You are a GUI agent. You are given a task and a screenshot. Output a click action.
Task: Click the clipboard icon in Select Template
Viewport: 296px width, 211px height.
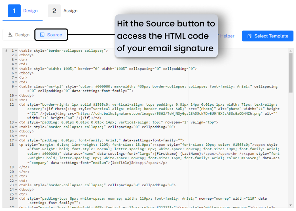pyautogui.click(x=250, y=36)
